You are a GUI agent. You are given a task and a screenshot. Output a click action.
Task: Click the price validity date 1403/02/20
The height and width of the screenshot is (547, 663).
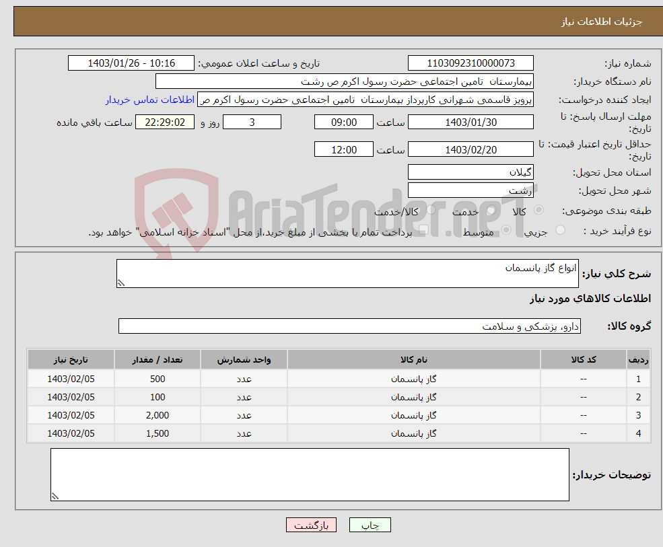tap(470, 149)
